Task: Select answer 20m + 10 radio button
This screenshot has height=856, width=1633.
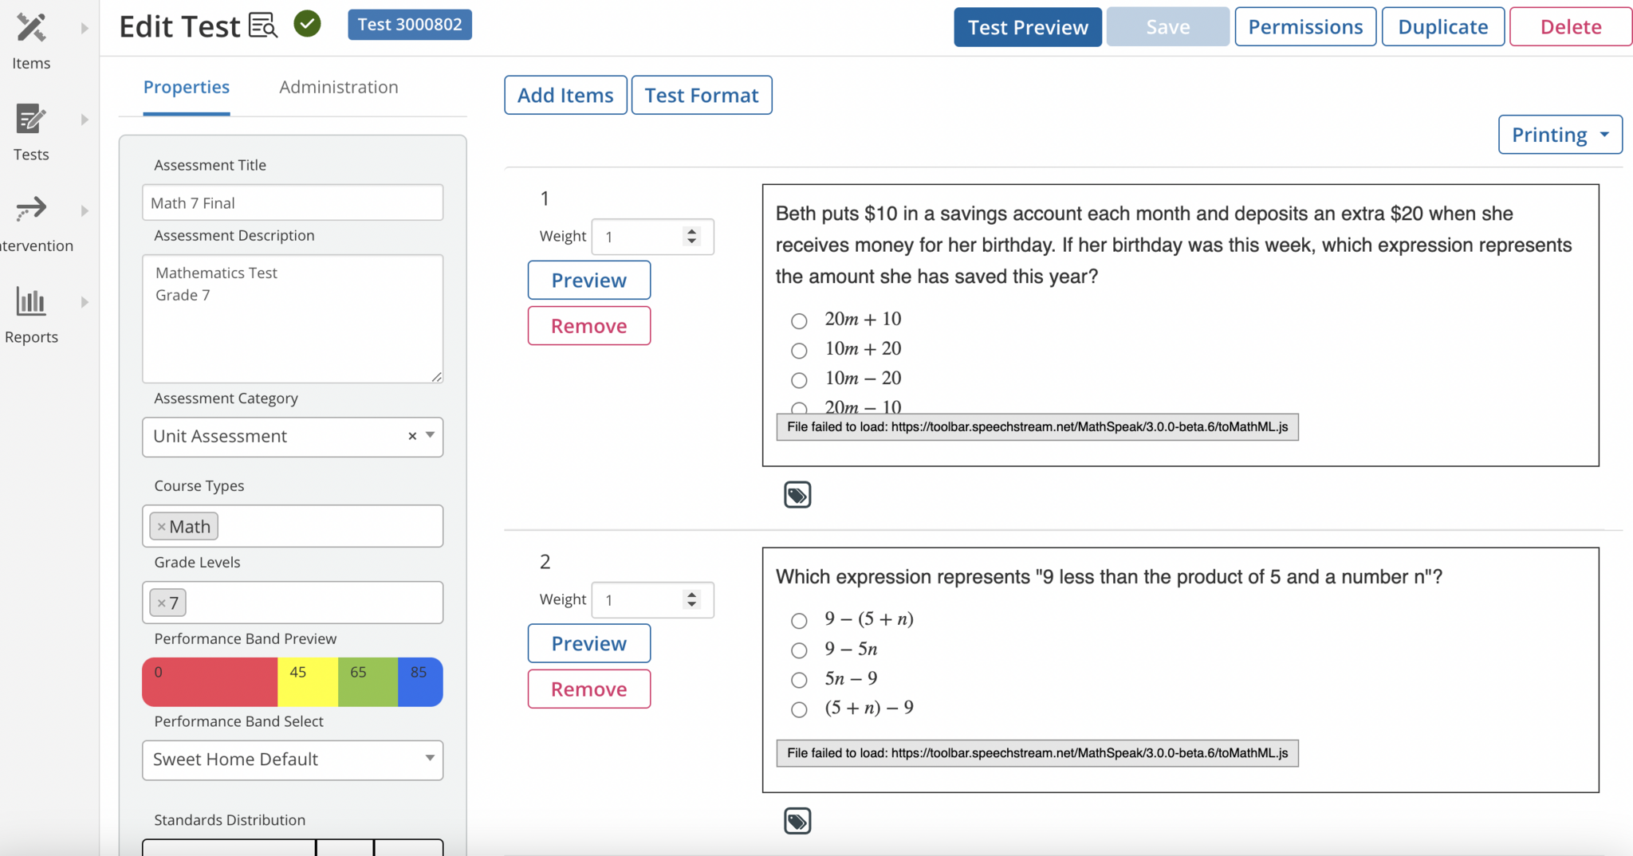Action: (799, 321)
